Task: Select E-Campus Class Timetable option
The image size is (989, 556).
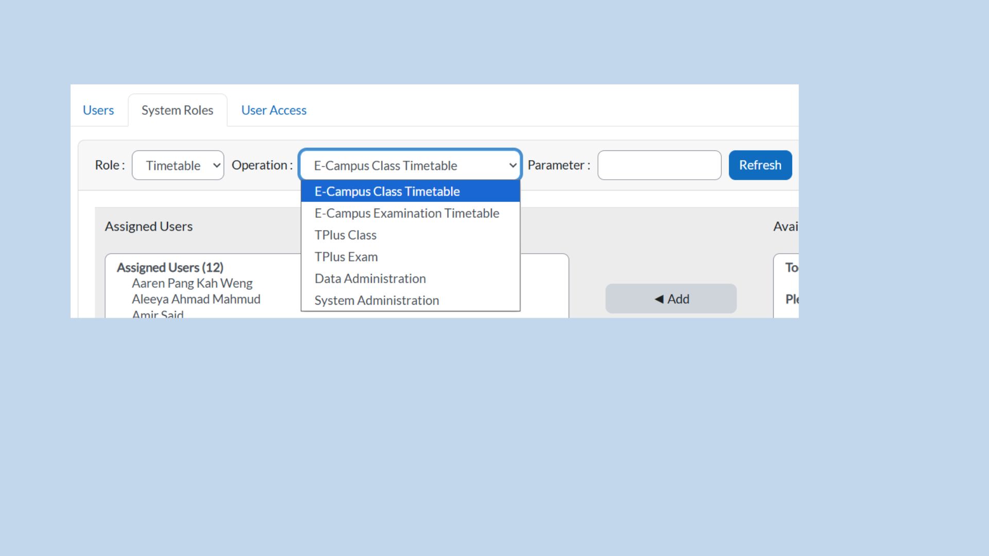Action: 387,192
